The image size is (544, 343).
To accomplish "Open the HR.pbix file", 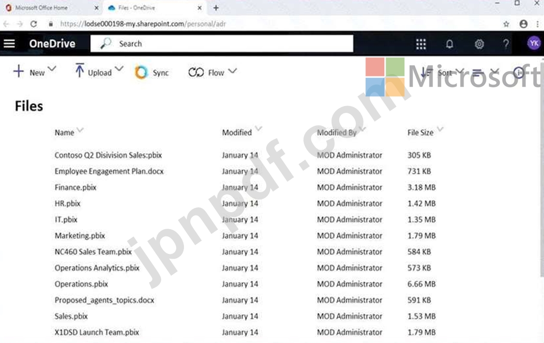I will click(67, 203).
